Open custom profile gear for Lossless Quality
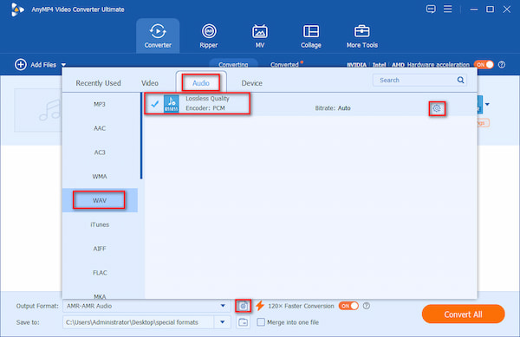The image size is (520, 337). 437,108
